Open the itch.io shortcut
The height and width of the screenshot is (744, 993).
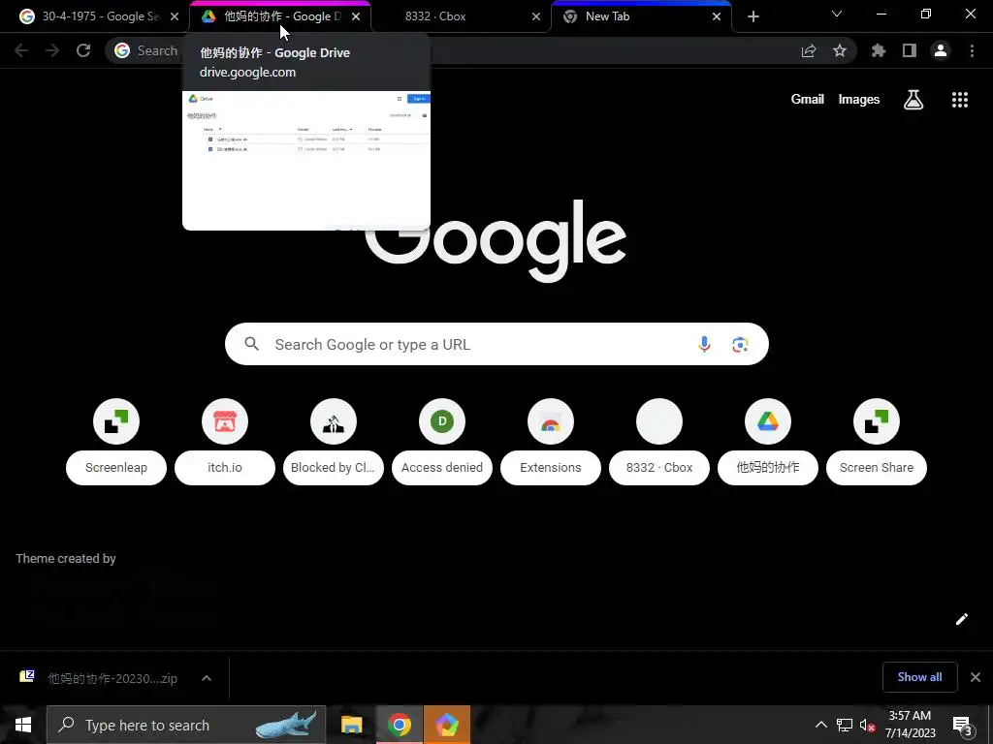[225, 442]
